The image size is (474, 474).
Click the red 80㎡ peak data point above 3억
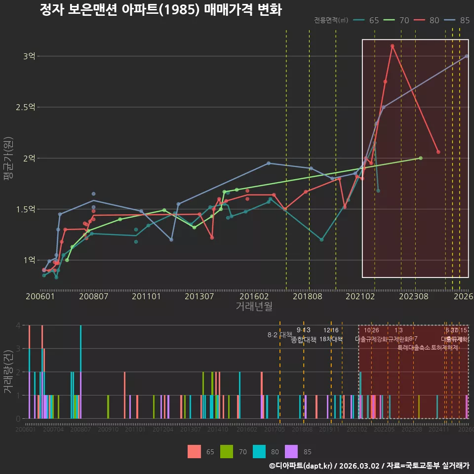pyautogui.click(x=393, y=46)
